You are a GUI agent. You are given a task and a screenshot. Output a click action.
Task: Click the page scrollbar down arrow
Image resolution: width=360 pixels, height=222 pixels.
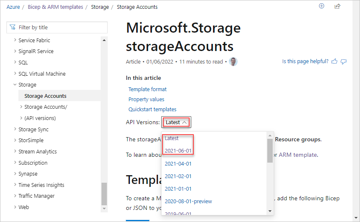(x=356, y=218)
